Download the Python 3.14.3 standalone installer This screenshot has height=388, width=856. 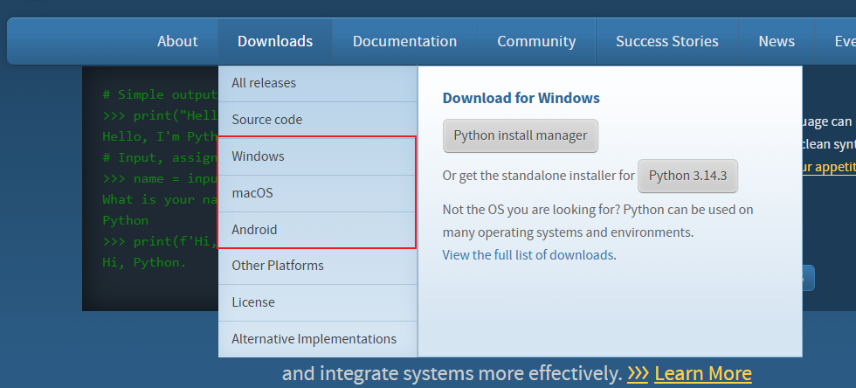(x=687, y=176)
